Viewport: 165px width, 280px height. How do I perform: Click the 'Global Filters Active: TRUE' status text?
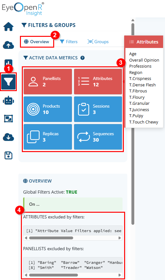pos(50,192)
